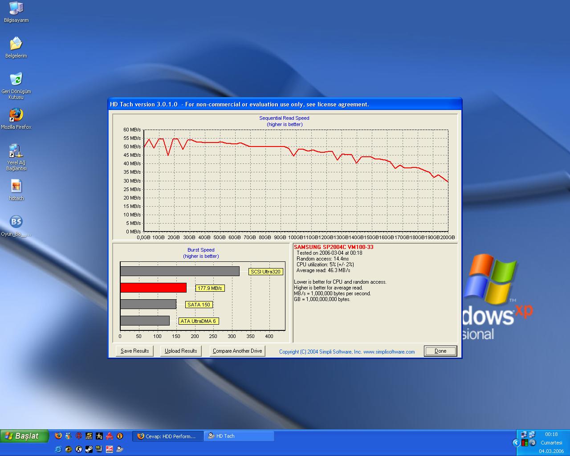
Task: Click the Burst Speed chart title
Action: 201,250
